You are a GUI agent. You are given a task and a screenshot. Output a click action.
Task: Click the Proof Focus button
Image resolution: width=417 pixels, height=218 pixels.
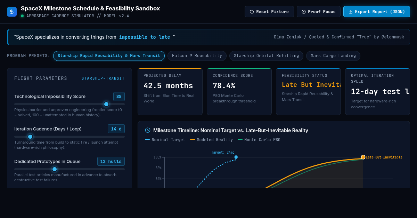pos(319,12)
